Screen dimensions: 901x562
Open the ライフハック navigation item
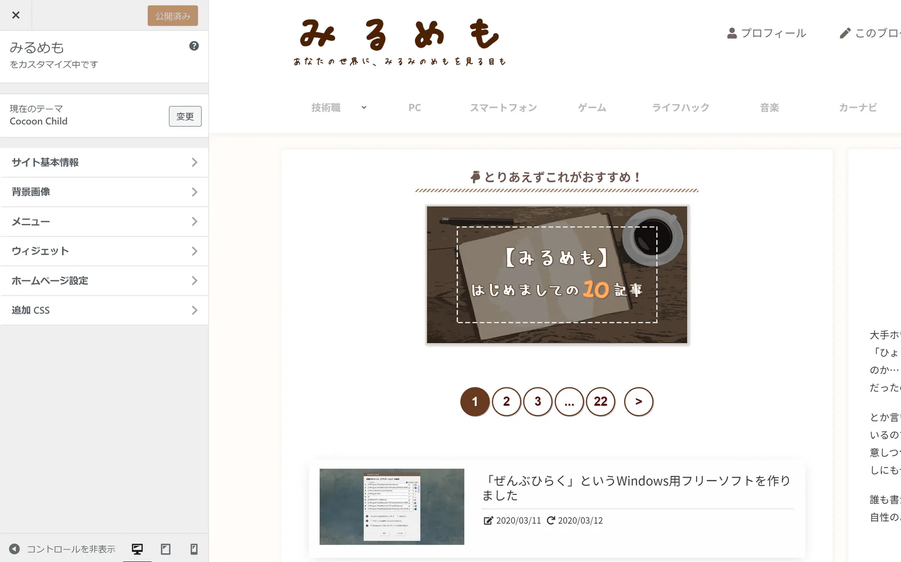pyautogui.click(x=680, y=108)
